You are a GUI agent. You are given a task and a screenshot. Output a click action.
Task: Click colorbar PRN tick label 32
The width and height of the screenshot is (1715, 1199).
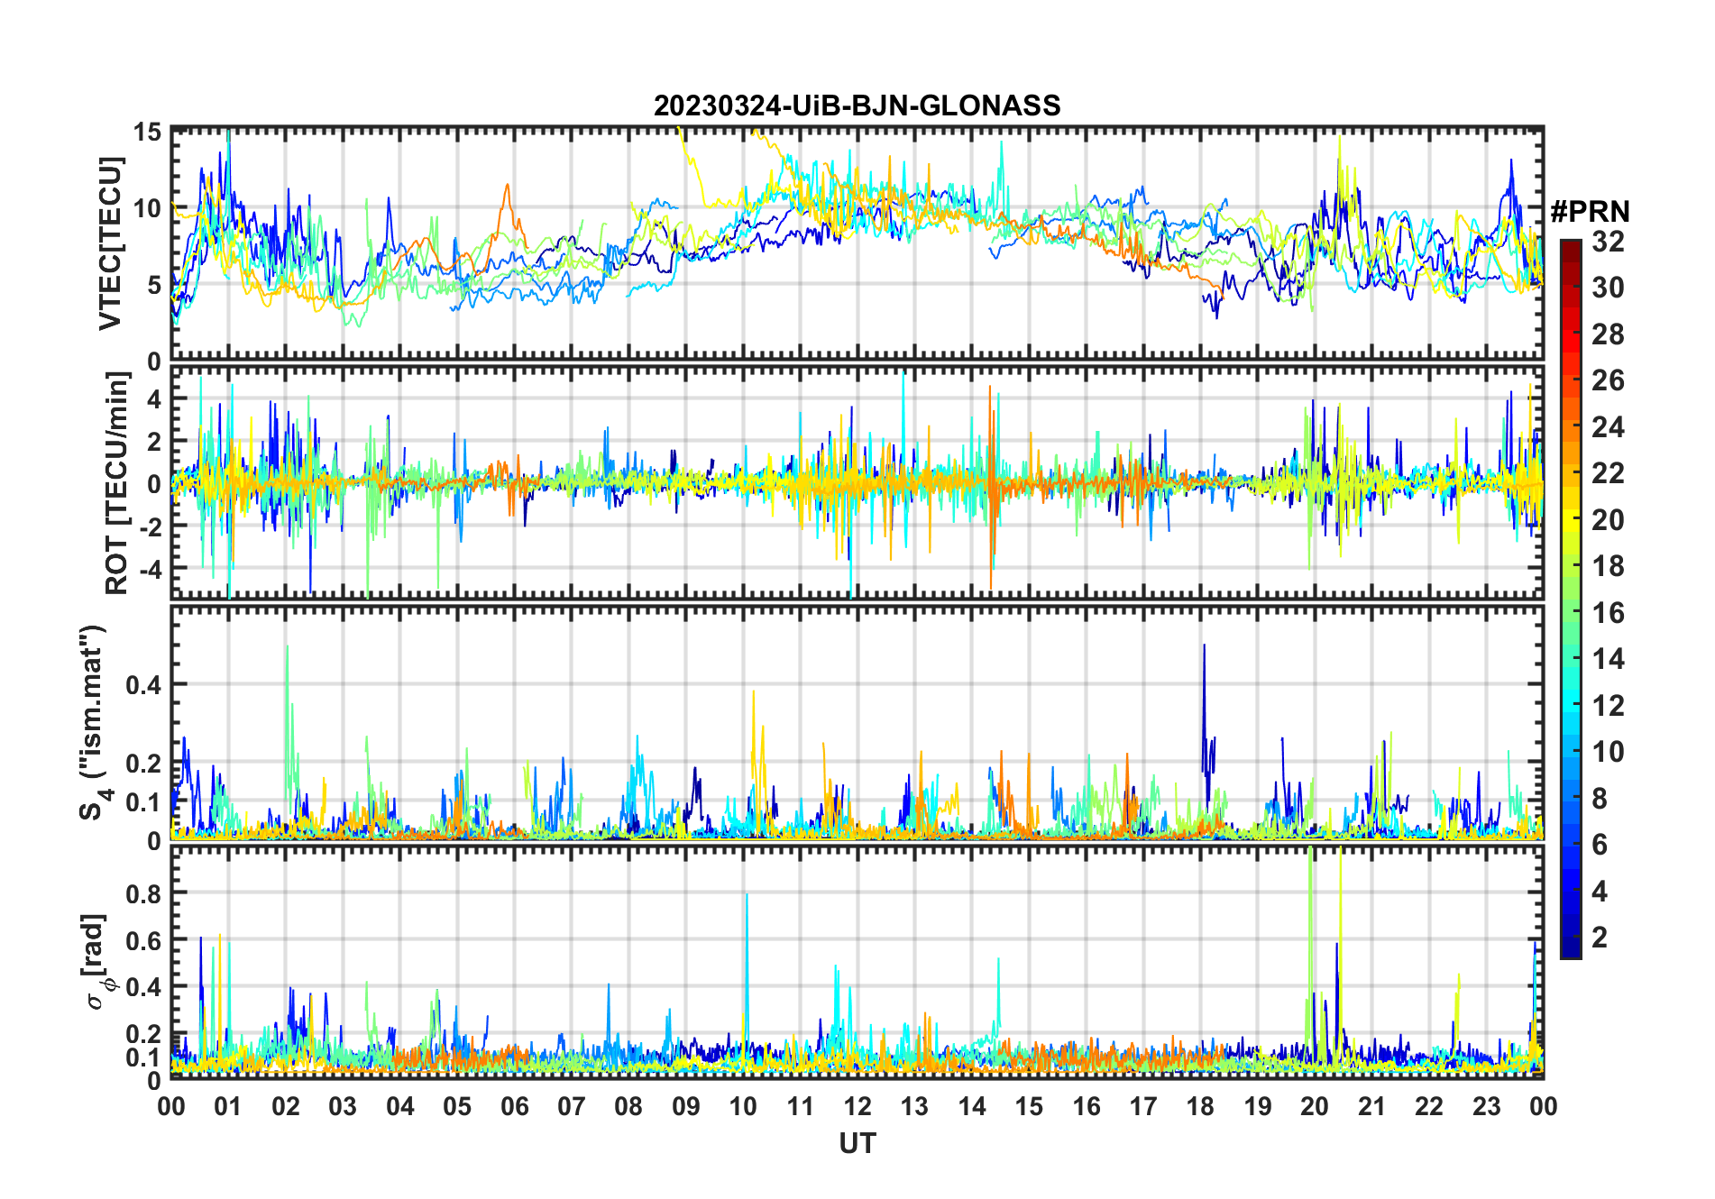pos(1608,242)
